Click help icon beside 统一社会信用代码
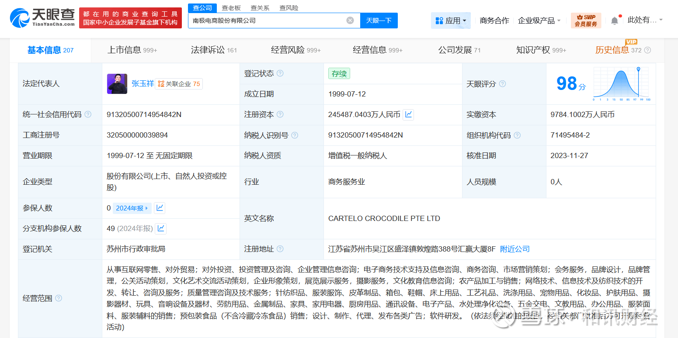Screen dimensions: 678x338 click(x=88, y=115)
